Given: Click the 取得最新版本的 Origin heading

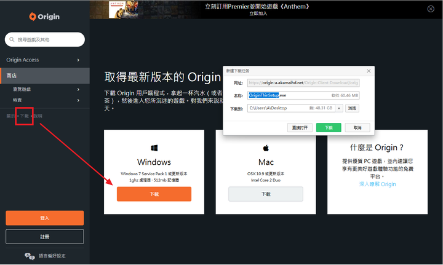Looking at the screenshot, I should (x=162, y=77).
